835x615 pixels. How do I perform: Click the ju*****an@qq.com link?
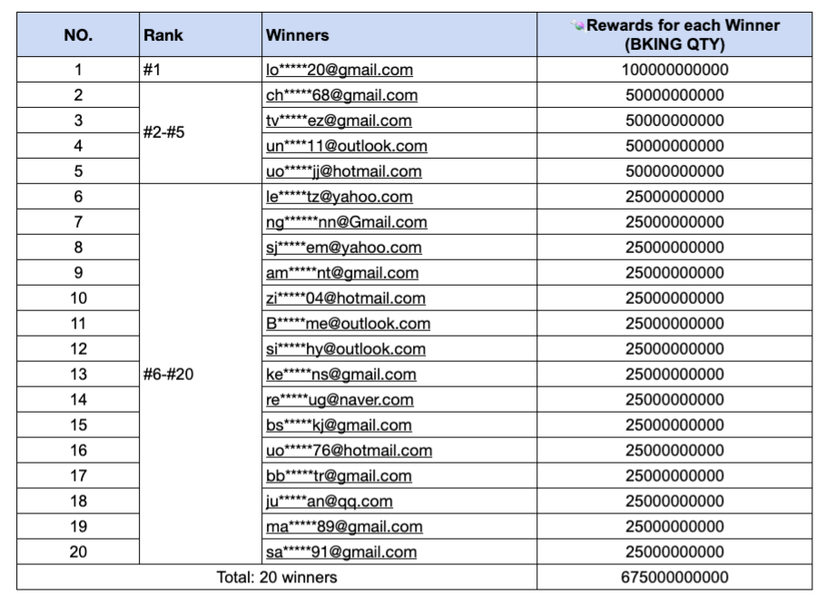(329, 502)
